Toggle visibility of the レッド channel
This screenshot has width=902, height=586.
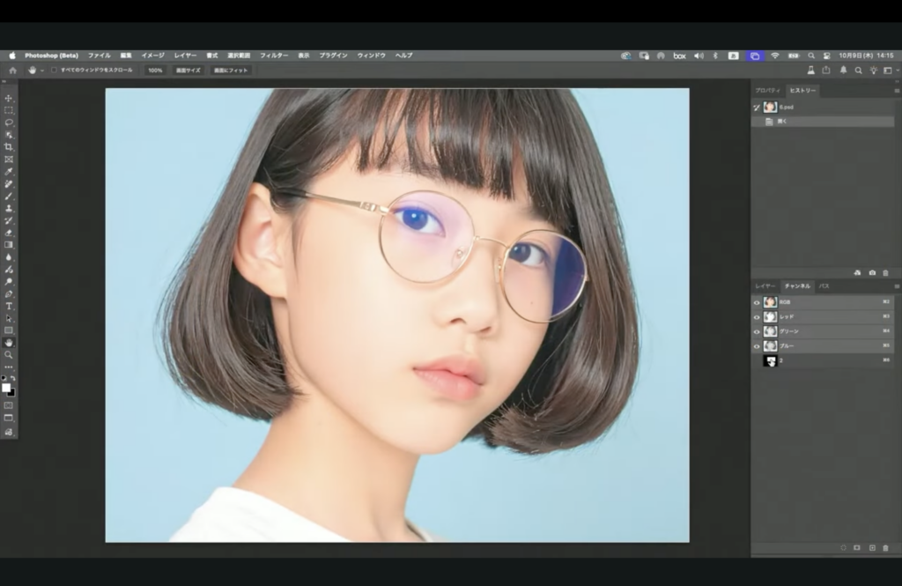pos(757,316)
